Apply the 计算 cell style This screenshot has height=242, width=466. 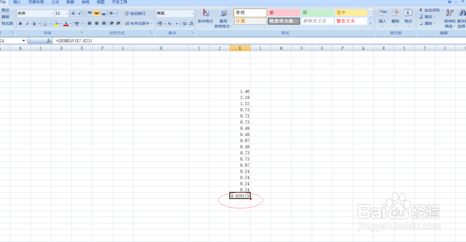(x=250, y=21)
